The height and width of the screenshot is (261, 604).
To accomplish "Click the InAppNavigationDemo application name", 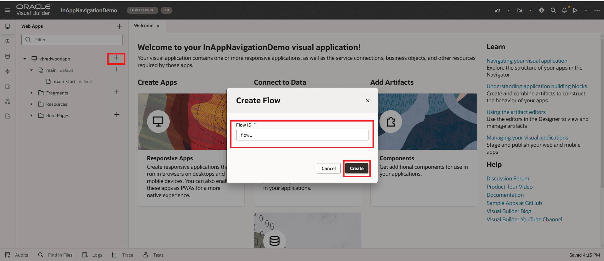I will click(89, 10).
